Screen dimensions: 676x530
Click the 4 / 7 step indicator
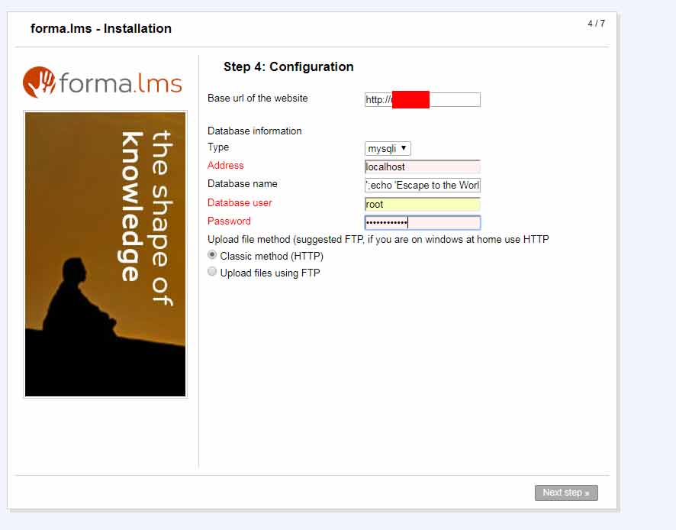(x=596, y=24)
